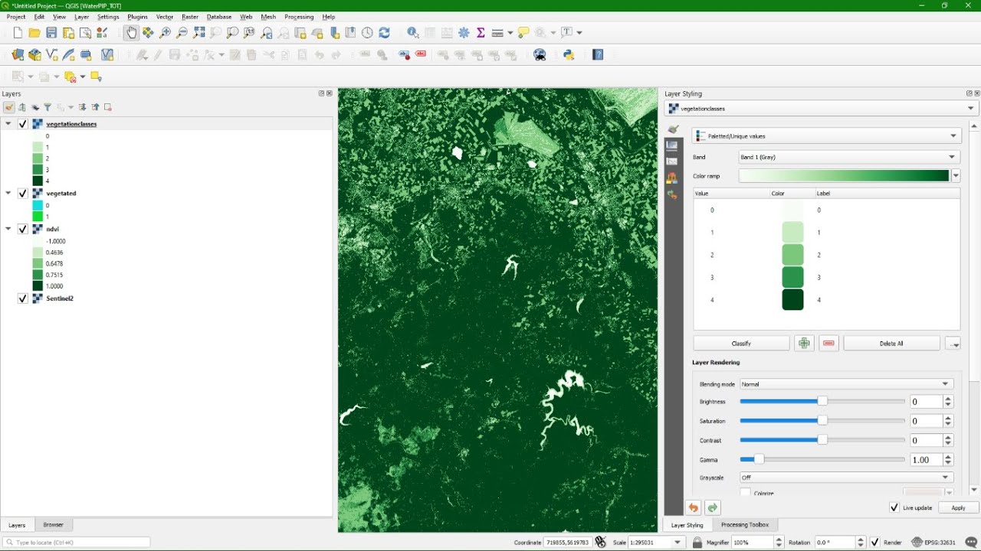The image size is (981, 551).
Task: Open the Raster menu
Action: tap(190, 17)
